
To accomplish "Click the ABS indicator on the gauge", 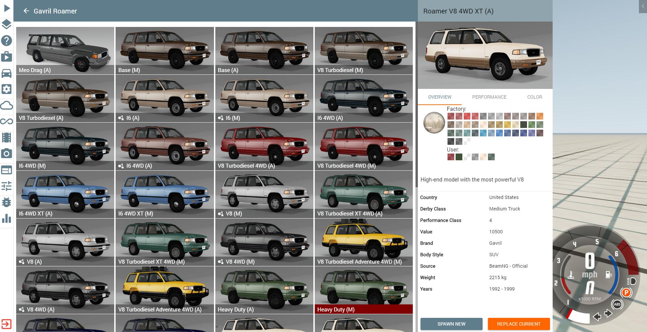I will pos(617,304).
